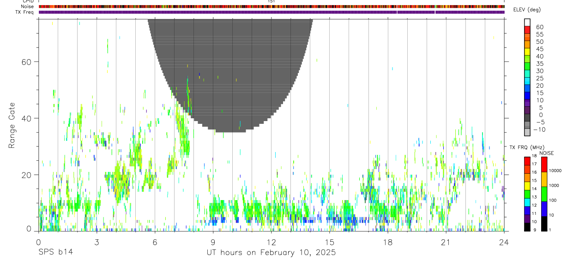Click the purple TX Freq strip above the plot

pyautogui.click(x=271, y=12)
